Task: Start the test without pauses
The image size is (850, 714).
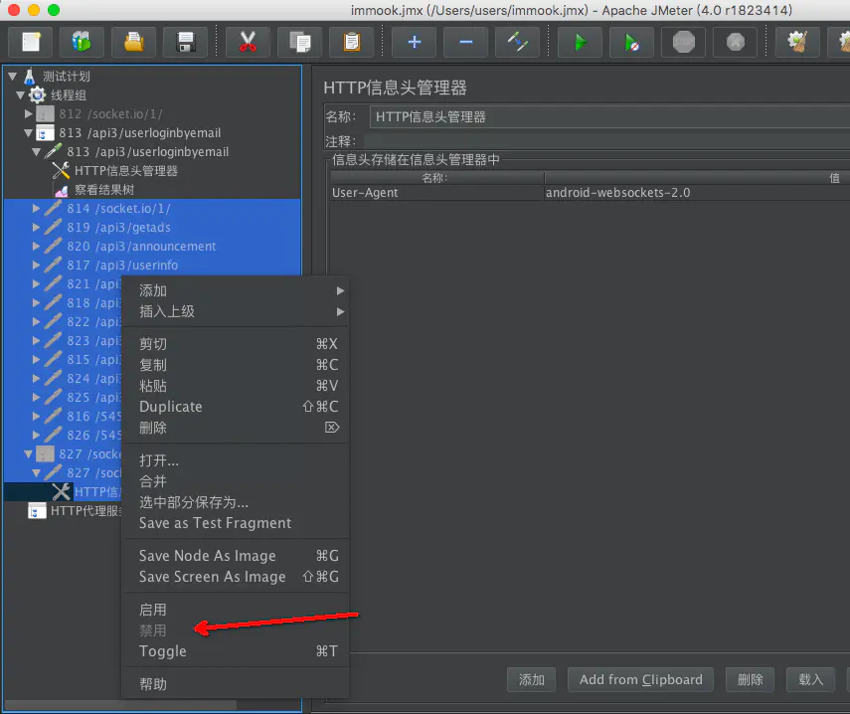Action: 631,42
